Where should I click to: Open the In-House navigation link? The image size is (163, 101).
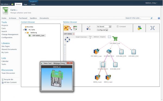coord(12,18)
